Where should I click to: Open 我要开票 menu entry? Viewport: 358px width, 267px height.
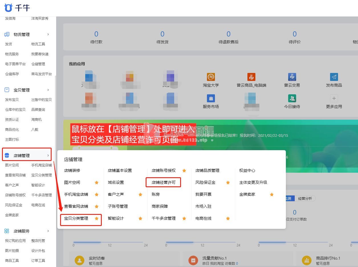(x=204, y=194)
